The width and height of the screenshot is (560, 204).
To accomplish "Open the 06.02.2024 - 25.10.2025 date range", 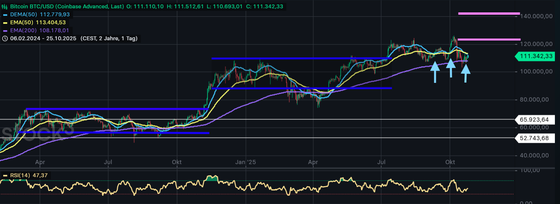I will point(43,39).
